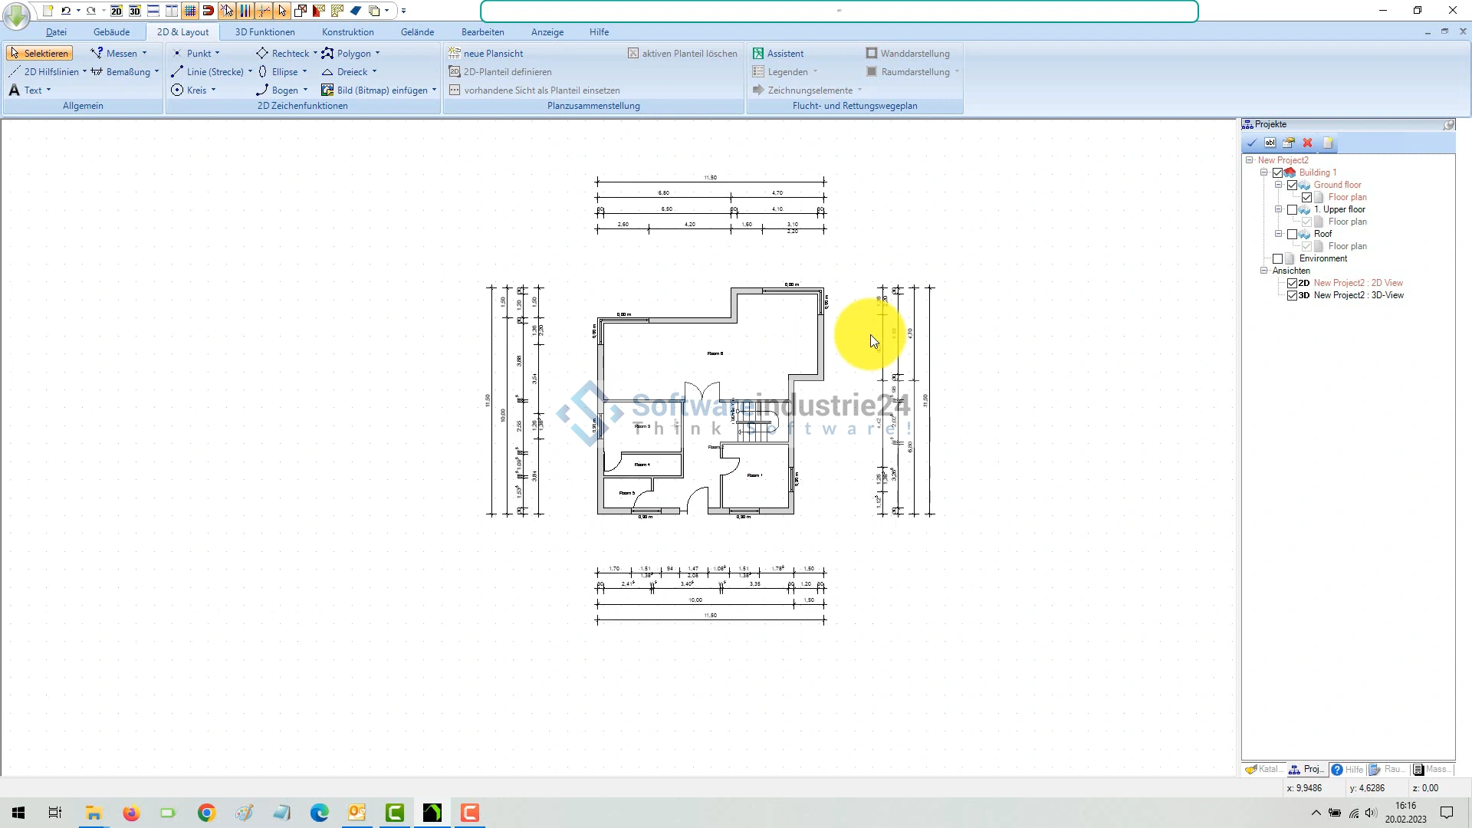Click the red X delete icon in Projekte
This screenshot has height=828, width=1472.
[x=1308, y=143]
